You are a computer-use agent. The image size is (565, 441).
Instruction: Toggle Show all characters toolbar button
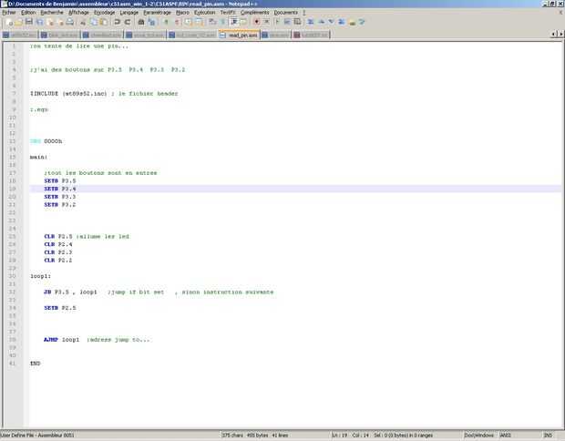point(223,22)
